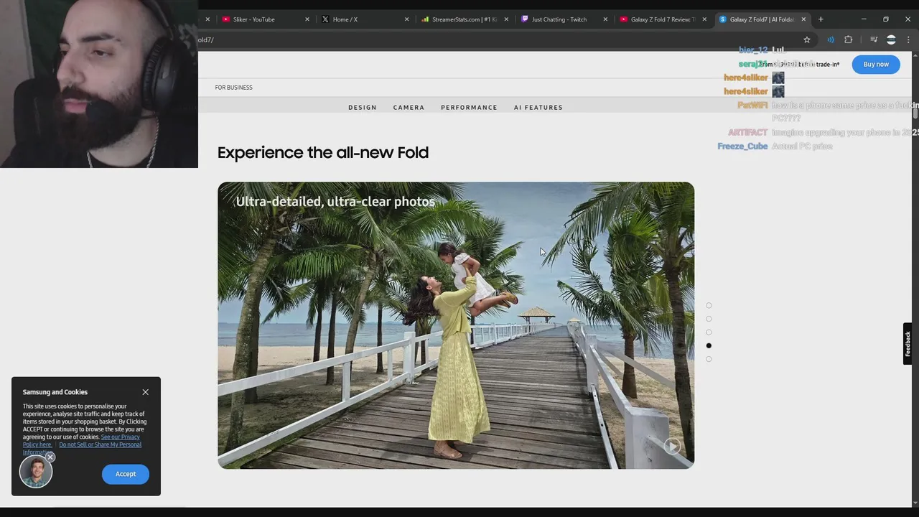This screenshot has height=517, width=919.
Task: Play the carousel video on beach photo
Action: coord(672,446)
